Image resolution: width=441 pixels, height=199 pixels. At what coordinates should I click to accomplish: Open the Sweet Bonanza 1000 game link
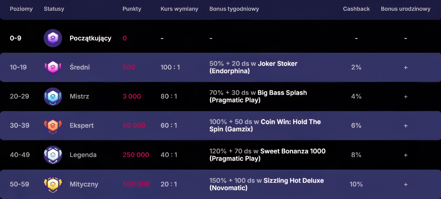tap(293, 151)
